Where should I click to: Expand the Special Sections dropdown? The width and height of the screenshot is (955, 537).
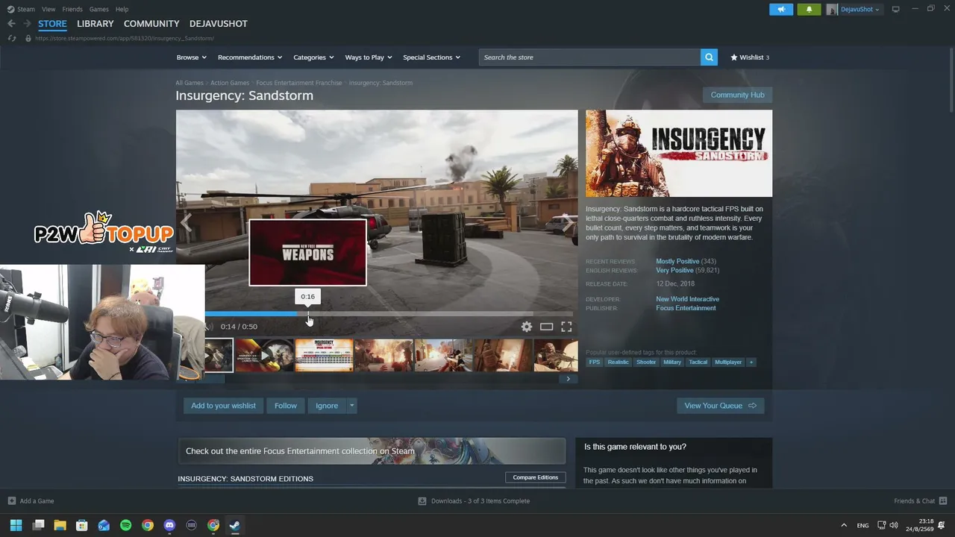tap(431, 57)
